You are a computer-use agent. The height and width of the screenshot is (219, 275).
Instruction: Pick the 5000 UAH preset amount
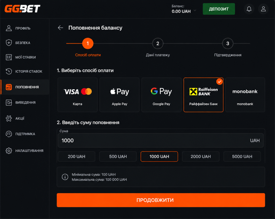(x=242, y=156)
